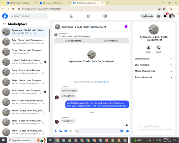The width and height of the screenshot is (179, 143).
Task: Click the More Options button
Action: tap(111, 41)
